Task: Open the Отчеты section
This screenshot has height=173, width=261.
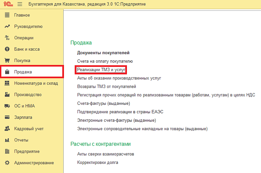Action: pos(21,140)
